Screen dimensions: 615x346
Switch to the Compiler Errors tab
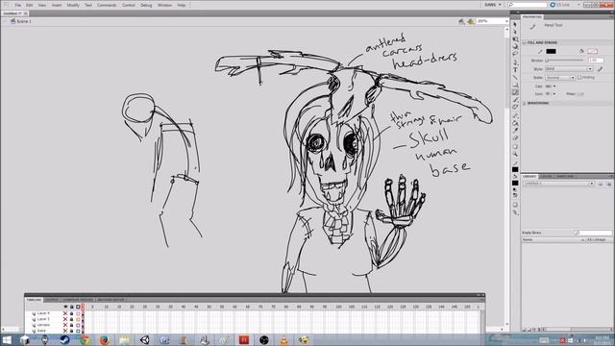(x=78, y=300)
